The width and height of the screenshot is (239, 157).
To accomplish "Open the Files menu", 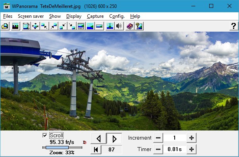I will (x=8, y=16).
